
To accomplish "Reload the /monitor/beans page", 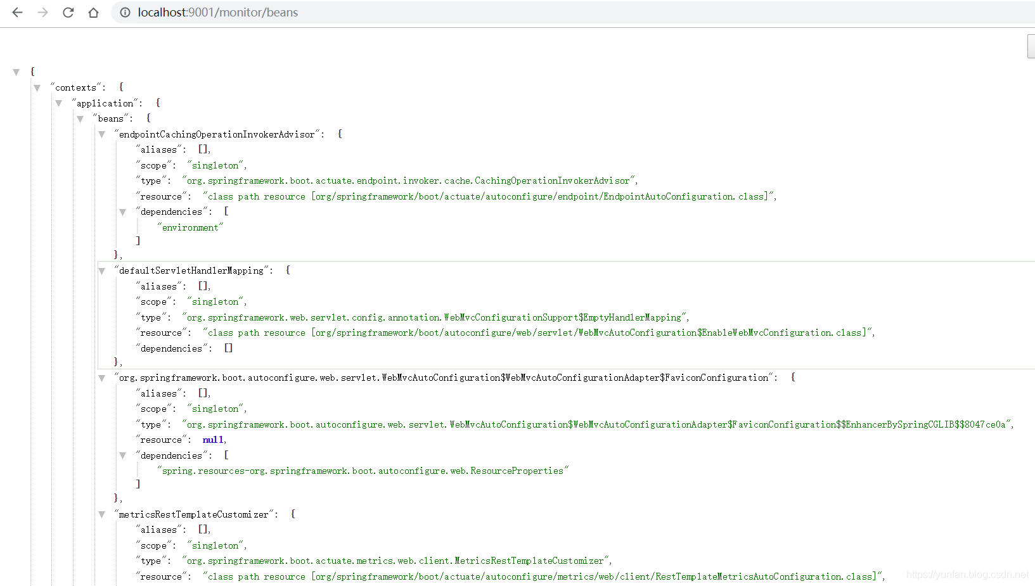I will 68,13.
